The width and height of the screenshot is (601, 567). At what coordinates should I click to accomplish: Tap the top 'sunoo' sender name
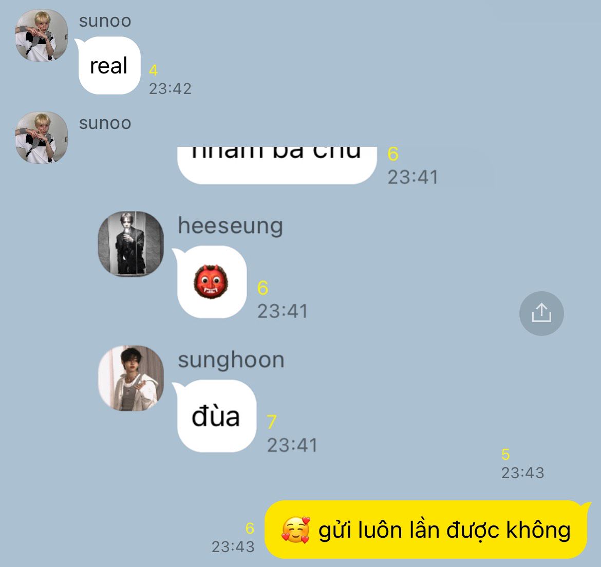(105, 21)
